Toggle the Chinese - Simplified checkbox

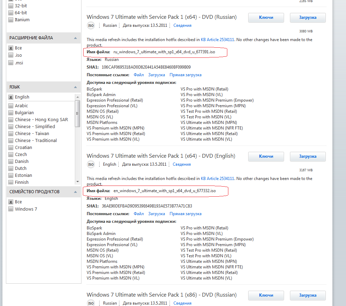[x=11, y=127]
